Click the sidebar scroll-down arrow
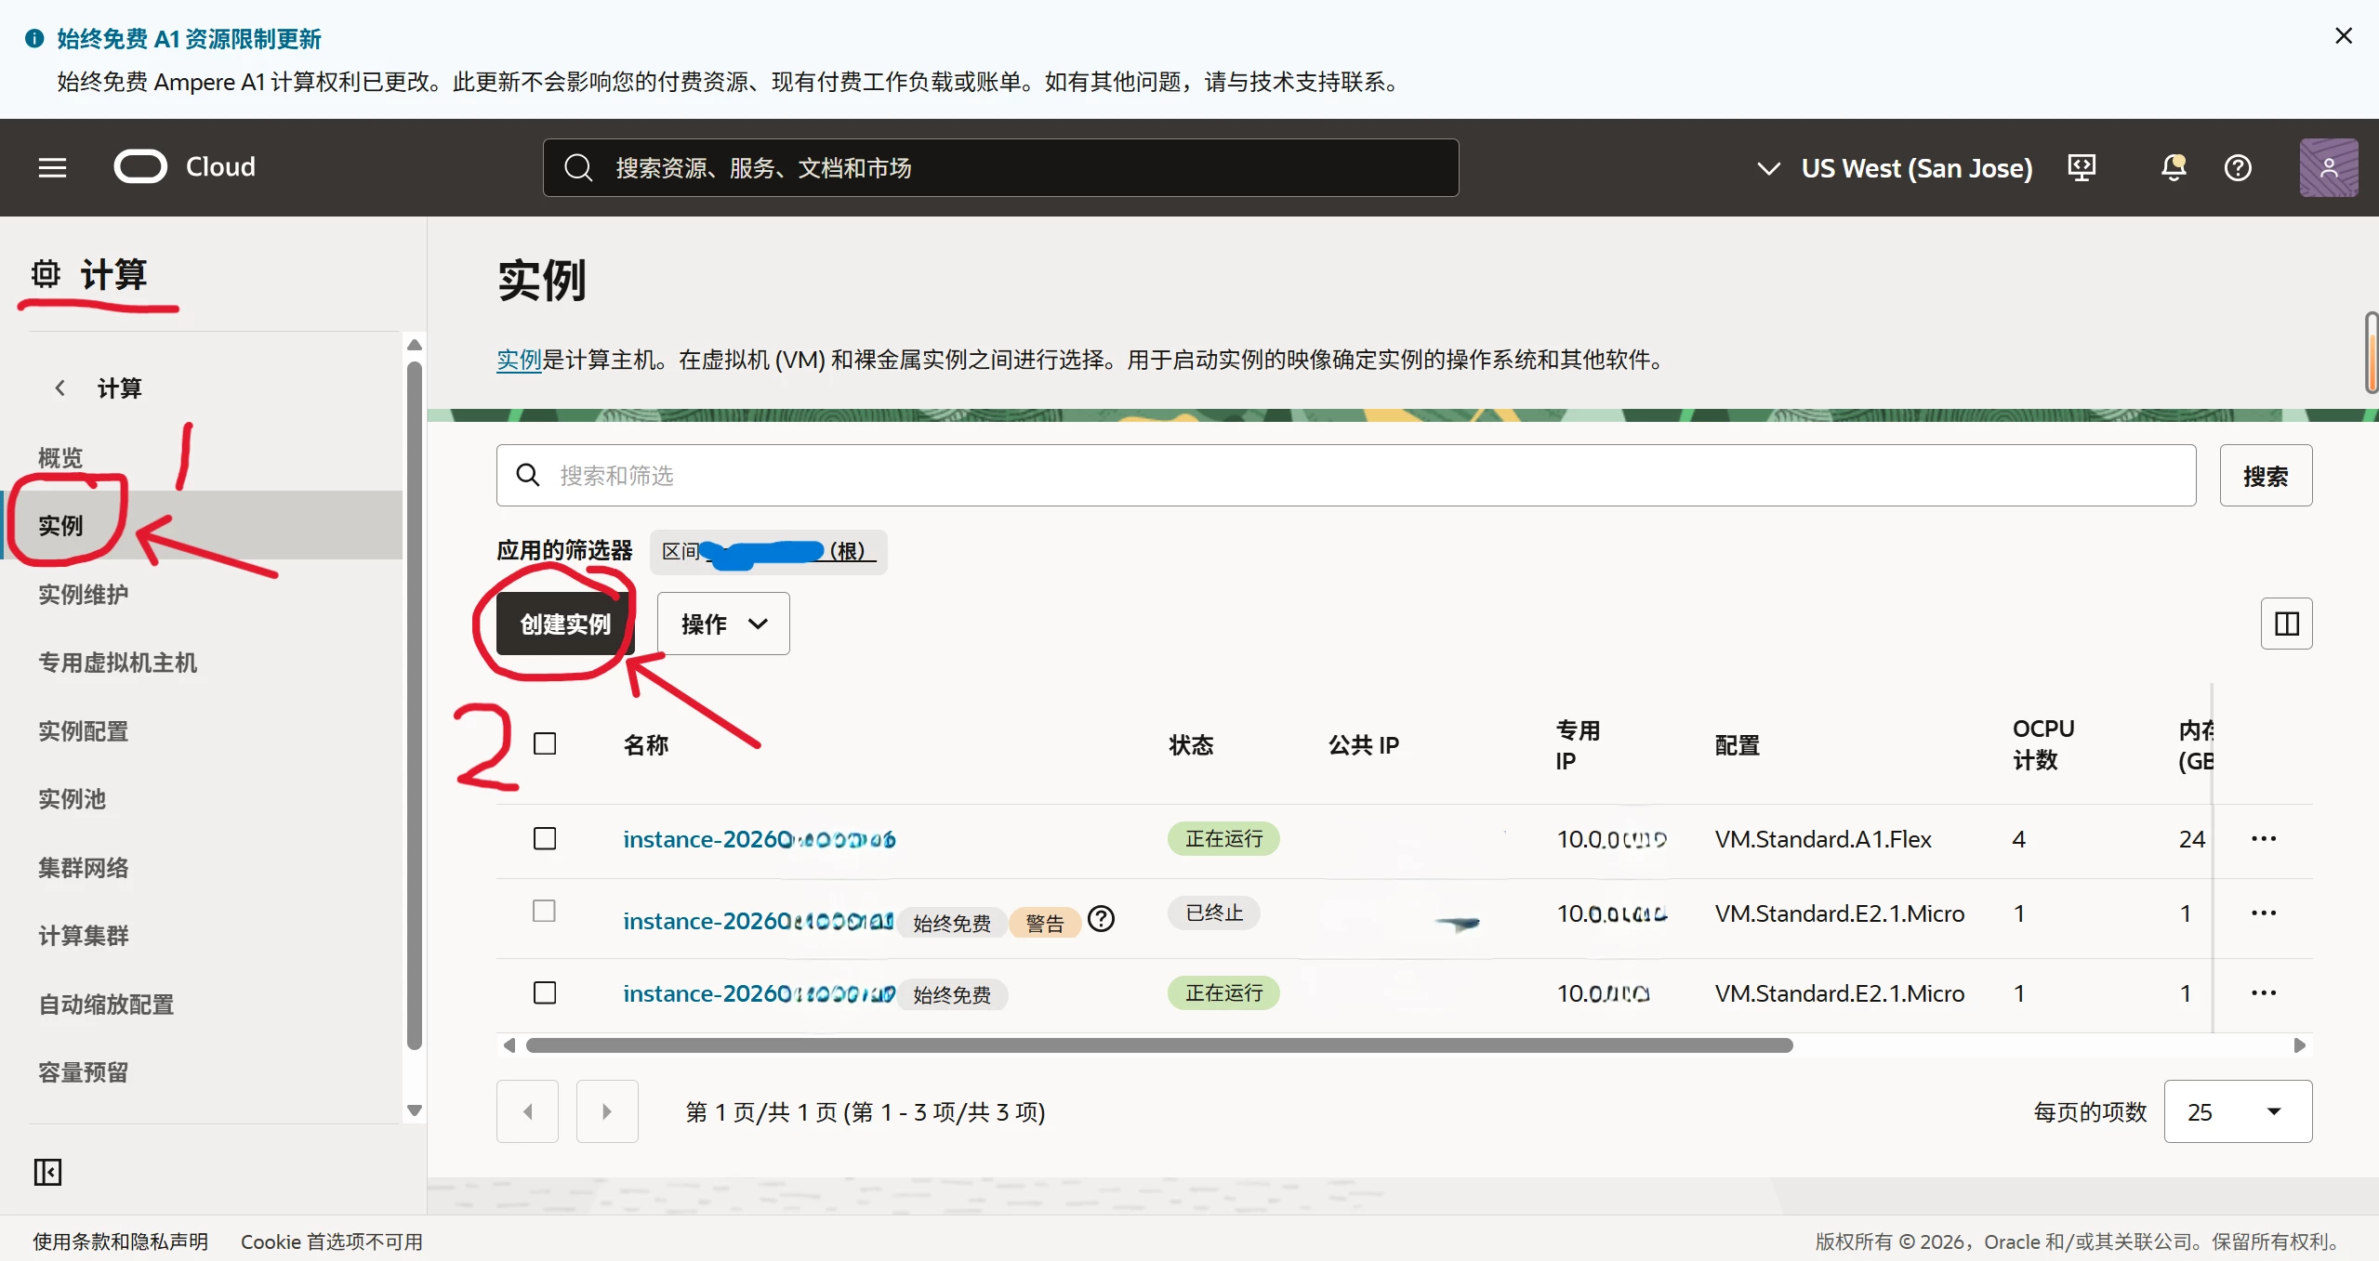The image size is (2379, 1261). (x=415, y=1110)
